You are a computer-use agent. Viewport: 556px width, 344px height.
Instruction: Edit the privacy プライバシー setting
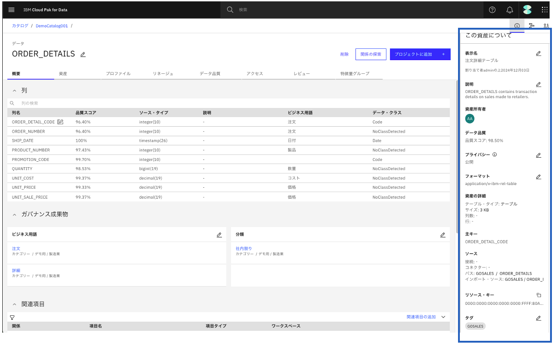[538, 155]
